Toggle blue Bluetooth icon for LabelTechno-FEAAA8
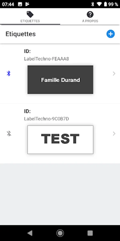Screen dimensions: 120x241 (x=9, y=73)
